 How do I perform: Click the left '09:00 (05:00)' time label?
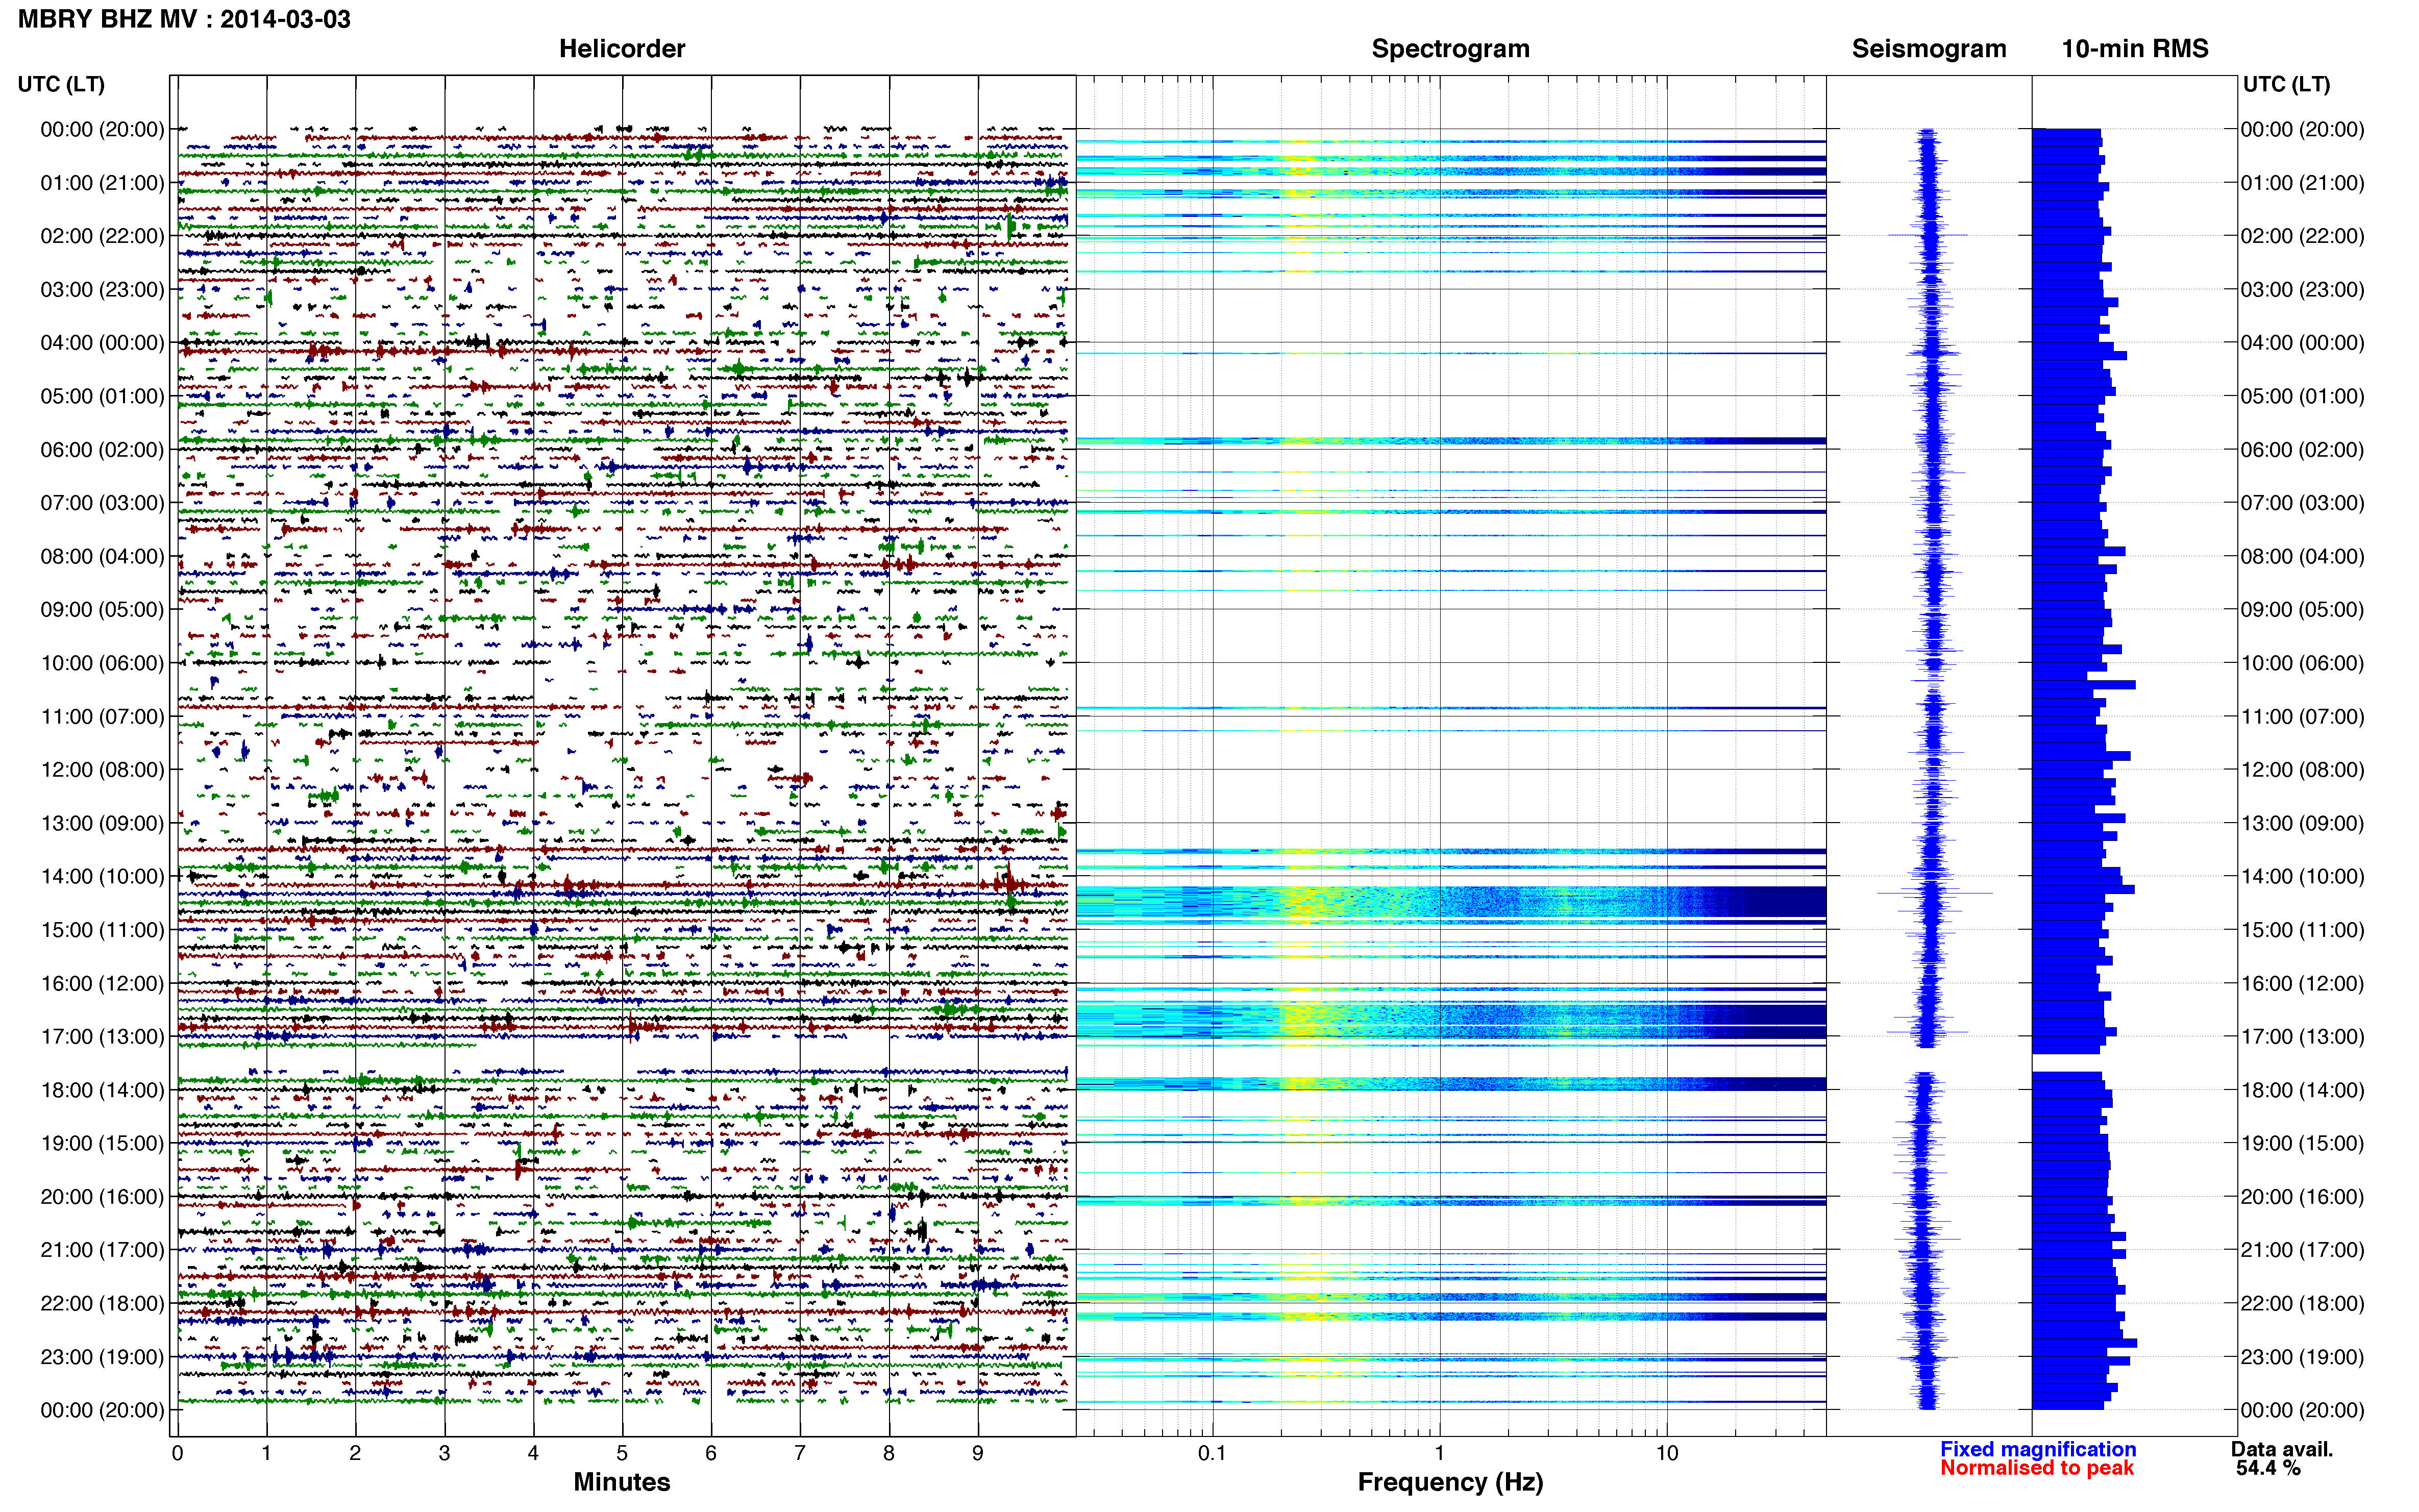(102, 610)
